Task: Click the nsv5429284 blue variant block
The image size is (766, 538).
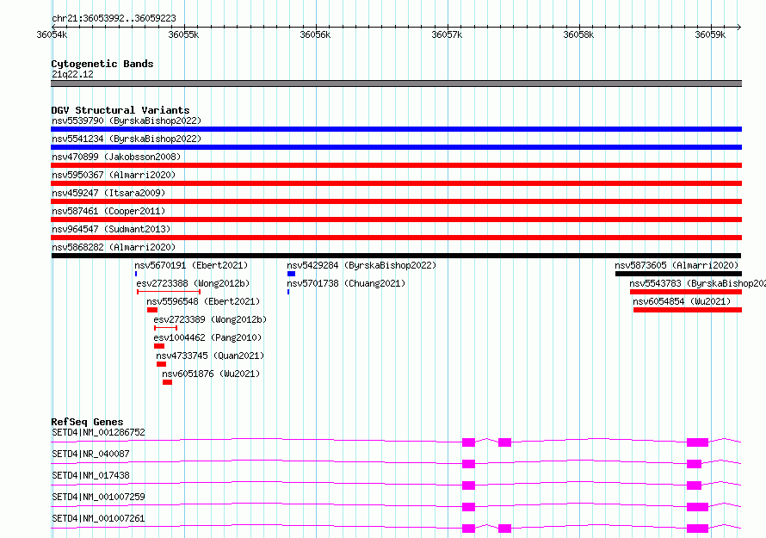Action: tap(291, 274)
